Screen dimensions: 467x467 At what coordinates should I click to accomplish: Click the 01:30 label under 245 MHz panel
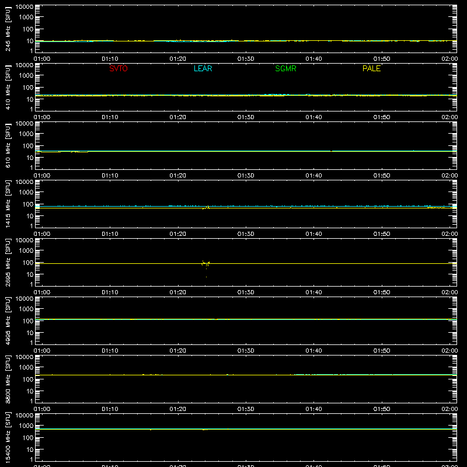246,59
